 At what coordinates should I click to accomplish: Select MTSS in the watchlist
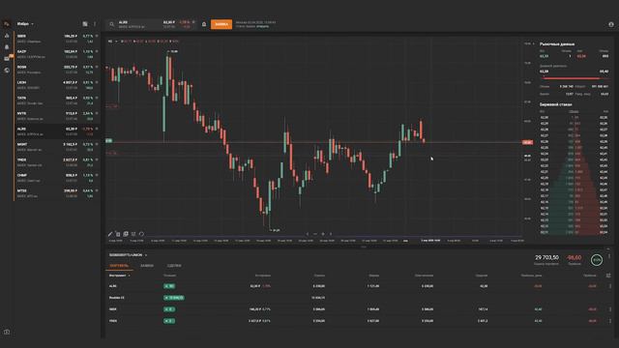57,193
